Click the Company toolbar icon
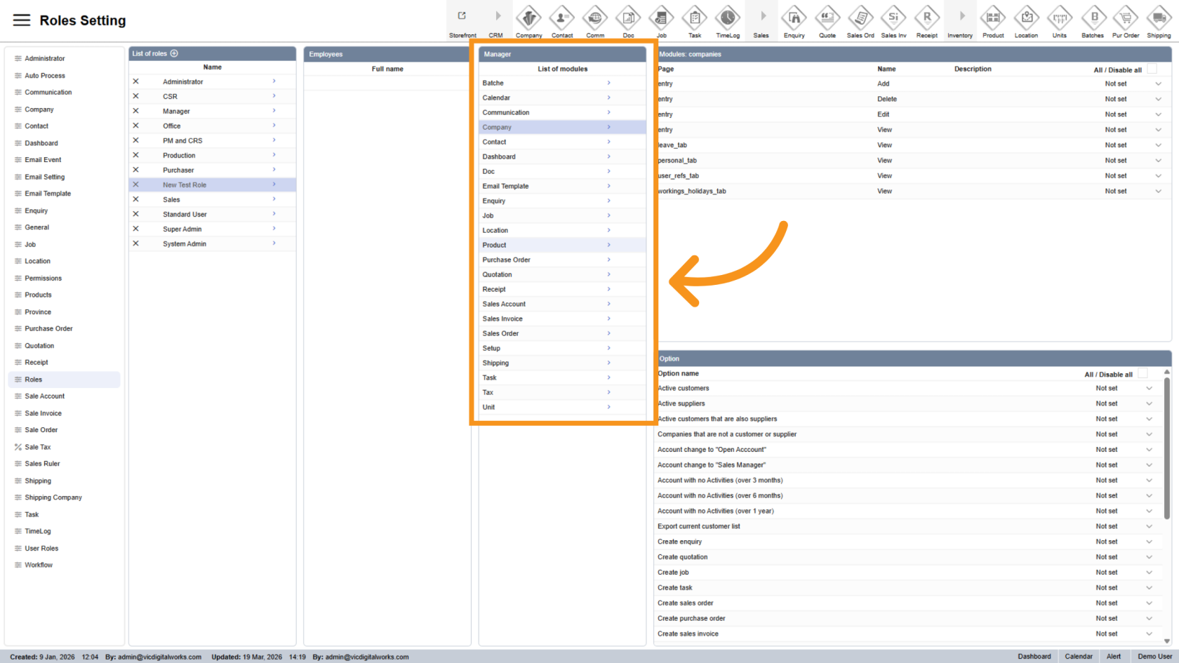Viewport: 1179px width, 663px height. [528, 18]
